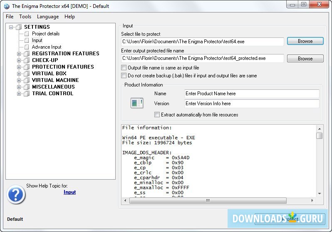Click the horizontal scroll left arrow

[x=125, y=200]
